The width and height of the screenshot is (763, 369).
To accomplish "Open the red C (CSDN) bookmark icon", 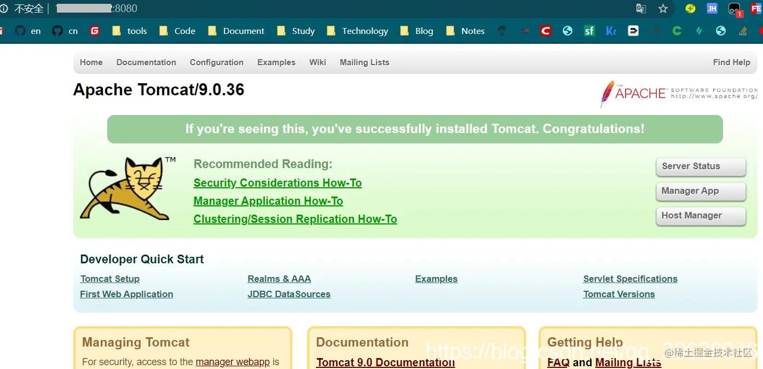I will pyautogui.click(x=546, y=31).
